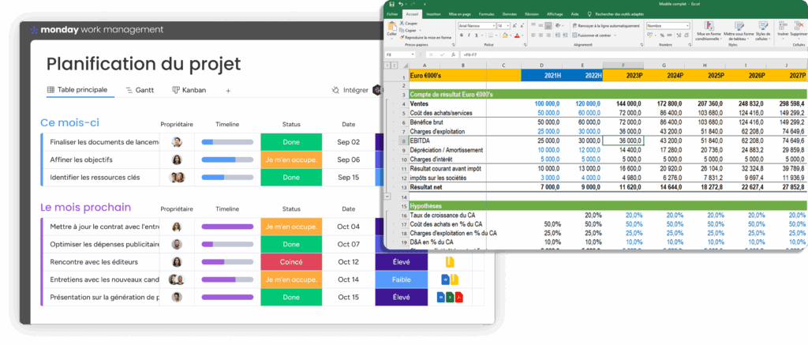
Task: Click the Save icon in Excel title bar
Action: tap(391, 4)
